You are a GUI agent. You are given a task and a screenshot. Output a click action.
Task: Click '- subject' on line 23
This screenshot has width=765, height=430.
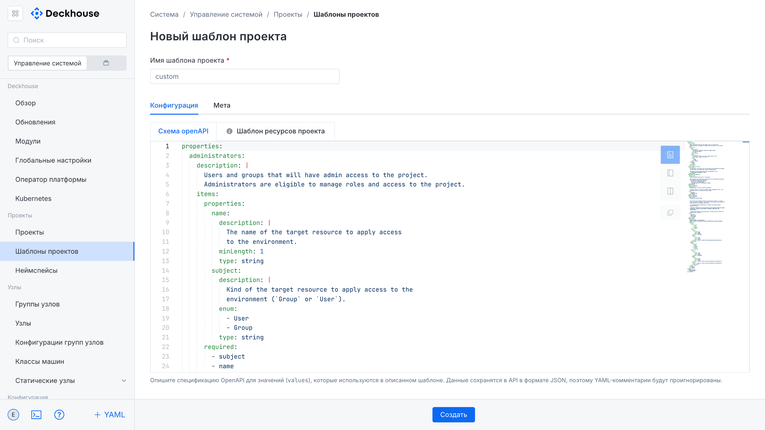point(228,356)
